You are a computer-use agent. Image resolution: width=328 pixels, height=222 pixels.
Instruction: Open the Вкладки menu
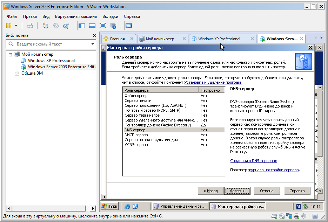(110, 16)
